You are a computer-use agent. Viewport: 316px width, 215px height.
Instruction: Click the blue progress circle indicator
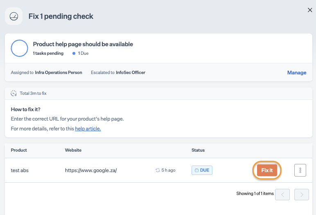click(19, 48)
